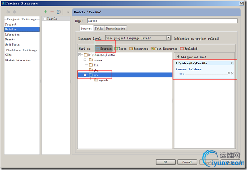Click the OK button

166,162
